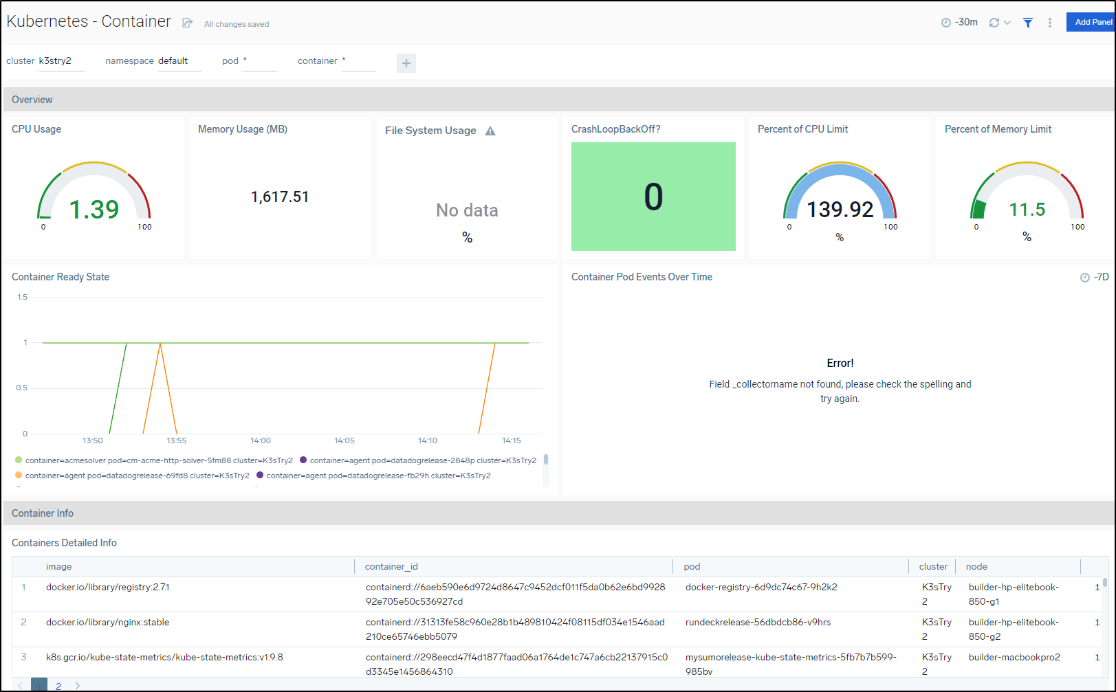Image resolution: width=1116 pixels, height=692 pixels.
Task: Go to table page 2
Action: tap(58, 686)
